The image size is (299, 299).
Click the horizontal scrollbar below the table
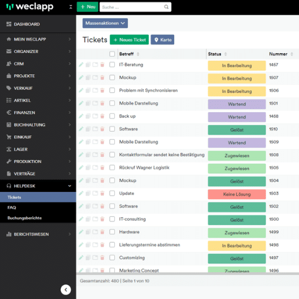pos(187,274)
